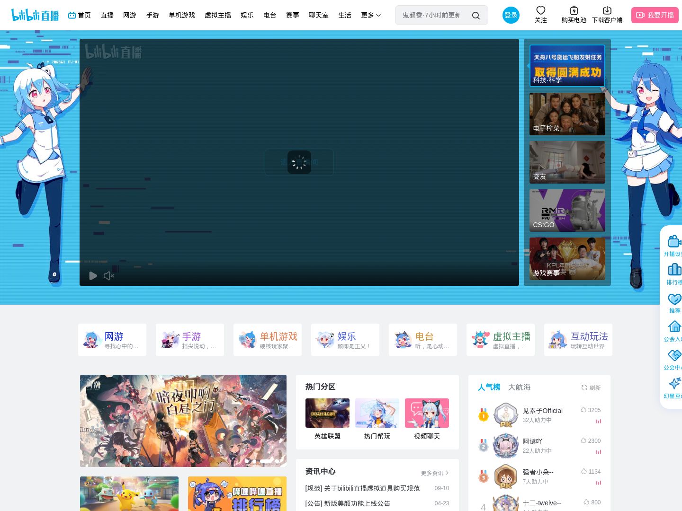The width and height of the screenshot is (682, 511).
Task: Open the 娱乐 nav category
Action: 247,15
